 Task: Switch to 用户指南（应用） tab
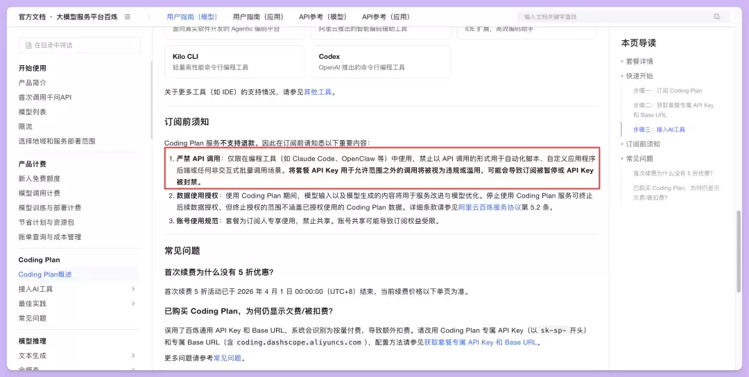coord(259,17)
